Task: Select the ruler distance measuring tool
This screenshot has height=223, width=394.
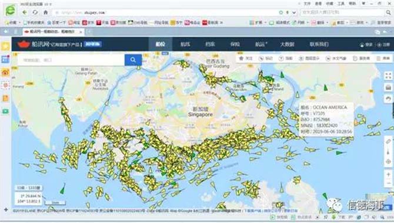Action: [388, 141]
